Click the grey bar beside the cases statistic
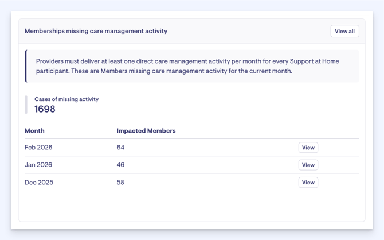384x240 pixels. pyautogui.click(x=26, y=104)
